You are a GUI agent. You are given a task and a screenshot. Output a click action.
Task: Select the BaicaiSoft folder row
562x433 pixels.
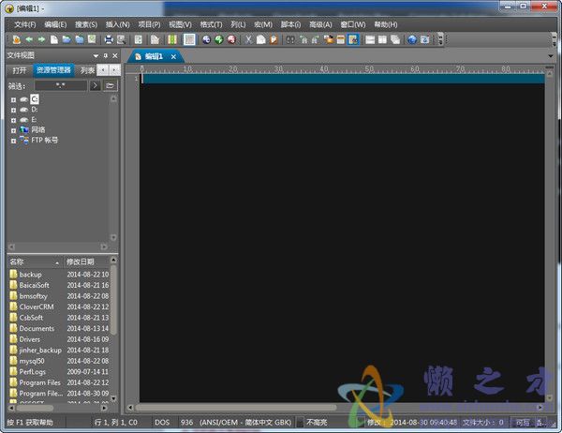tap(59, 285)
